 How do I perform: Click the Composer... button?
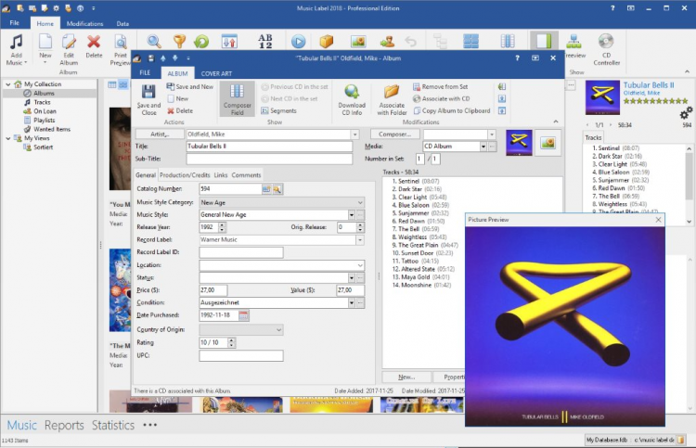(394, 134)
